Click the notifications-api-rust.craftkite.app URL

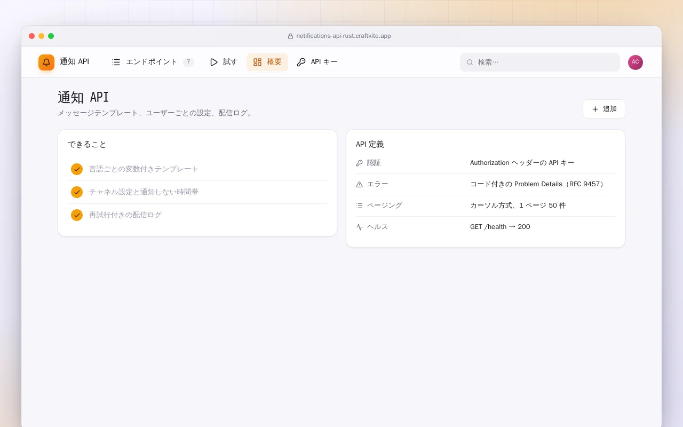point(344,36)
